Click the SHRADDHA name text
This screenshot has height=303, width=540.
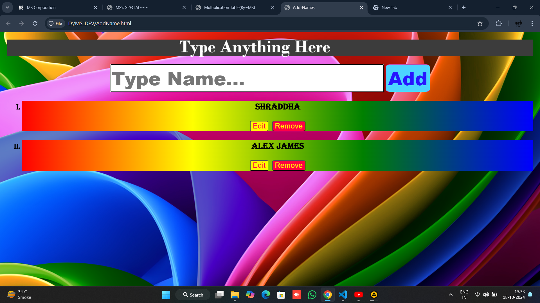pyautogui.click(x=278, y=107)
